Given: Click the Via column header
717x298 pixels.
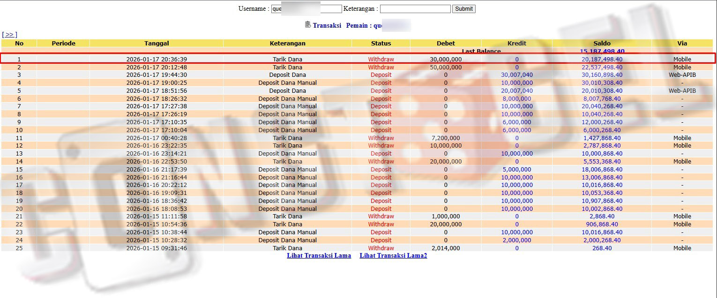Looking at the screenshot, I should point(682,43).
